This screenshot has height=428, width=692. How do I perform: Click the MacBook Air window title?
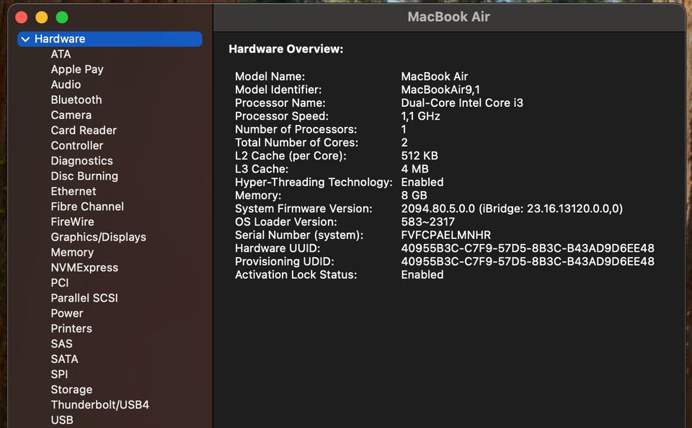[448, 17]
